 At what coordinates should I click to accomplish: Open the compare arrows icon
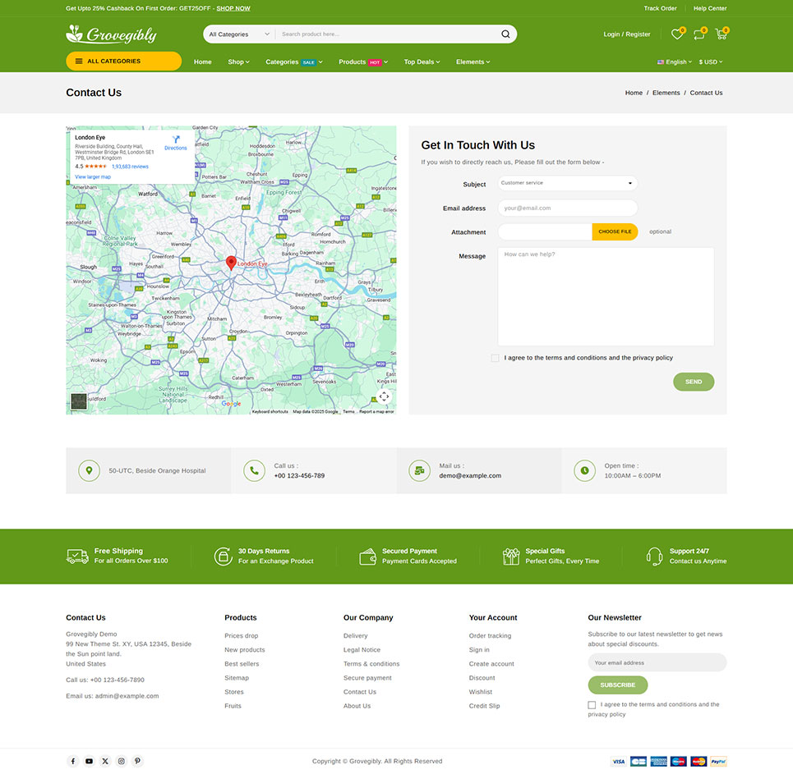pyautogui.click(x=698, y=34)
